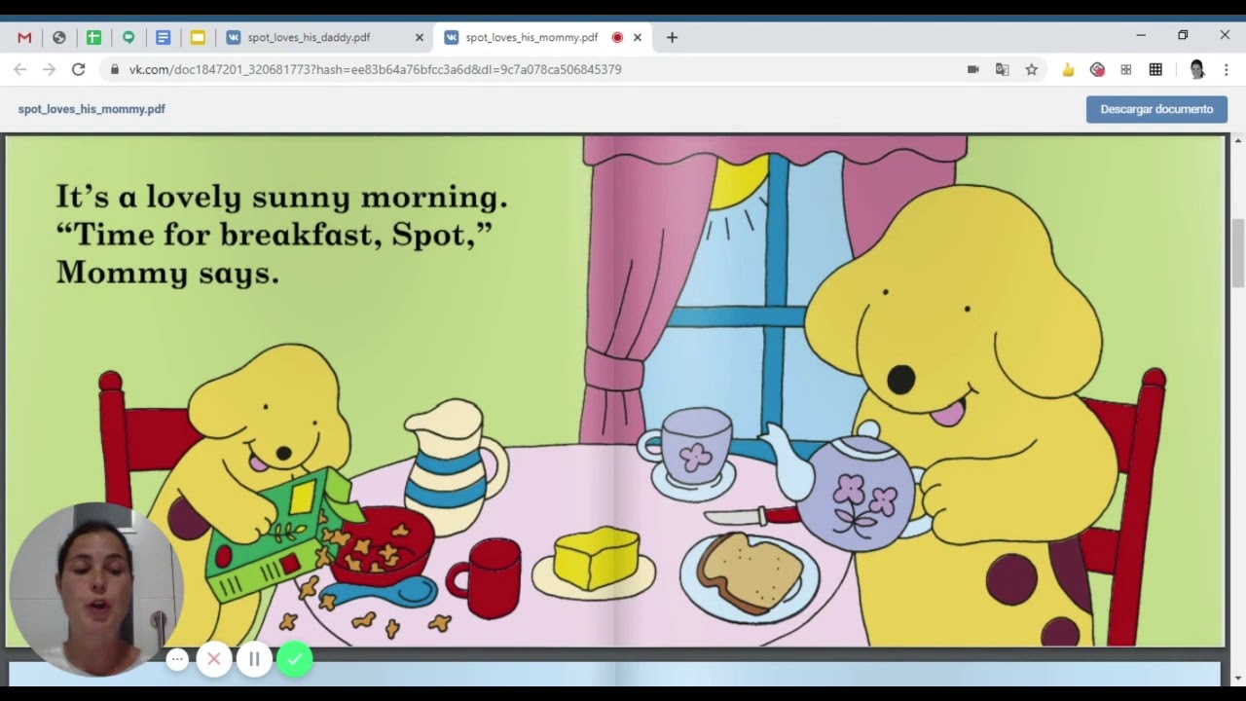Image resolution: width=1246 pixels, height=701 pixels.
Task: Click the webcam bubble of presenter
Action: (x=95, y=588)
